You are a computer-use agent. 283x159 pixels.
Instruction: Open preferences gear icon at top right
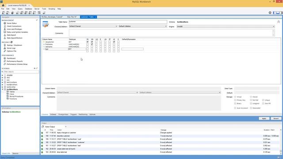(270, 13)
